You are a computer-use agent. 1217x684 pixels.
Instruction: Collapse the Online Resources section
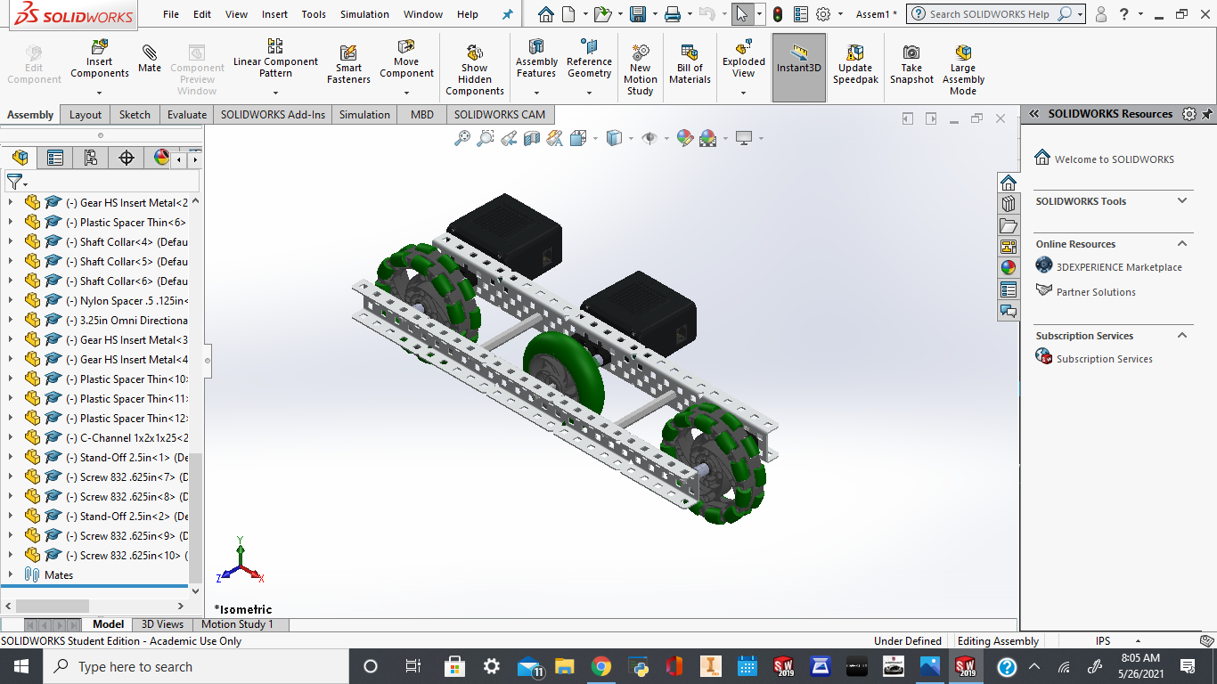click(1182, 243)
